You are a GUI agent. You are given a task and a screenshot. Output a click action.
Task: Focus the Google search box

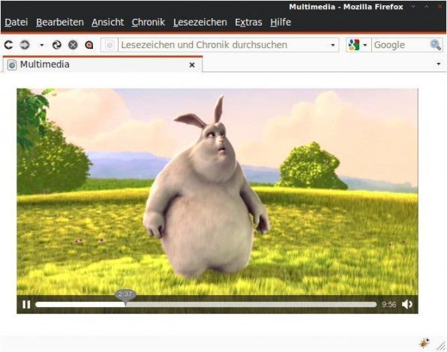400,45
